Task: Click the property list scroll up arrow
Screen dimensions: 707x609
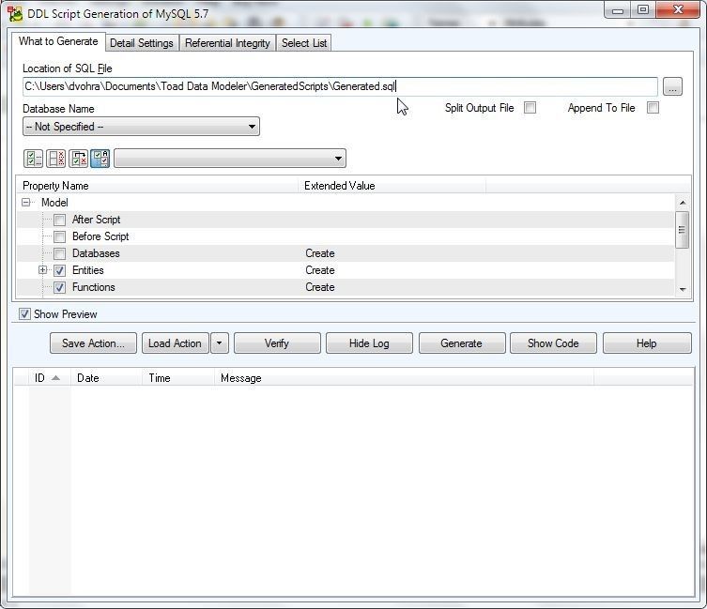Action: point(683,203)
